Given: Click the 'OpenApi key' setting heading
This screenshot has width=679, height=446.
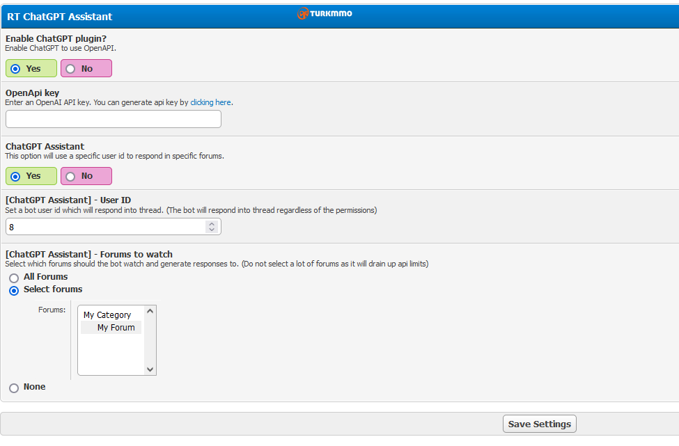Looking at the screenshot, I should tap(33, 93).
